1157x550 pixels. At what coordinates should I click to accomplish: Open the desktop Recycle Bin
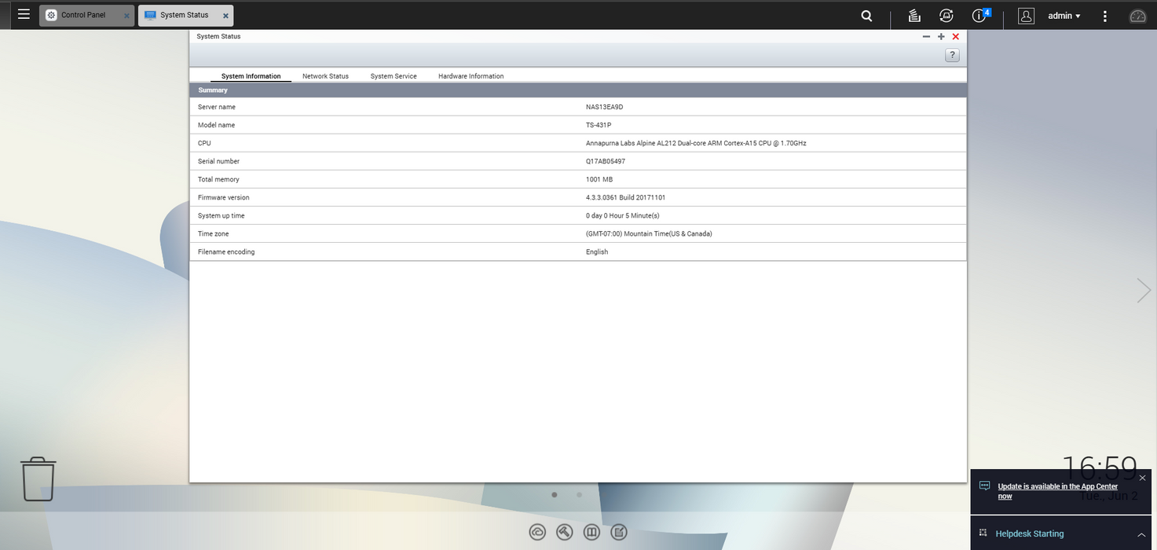(38, 478)
